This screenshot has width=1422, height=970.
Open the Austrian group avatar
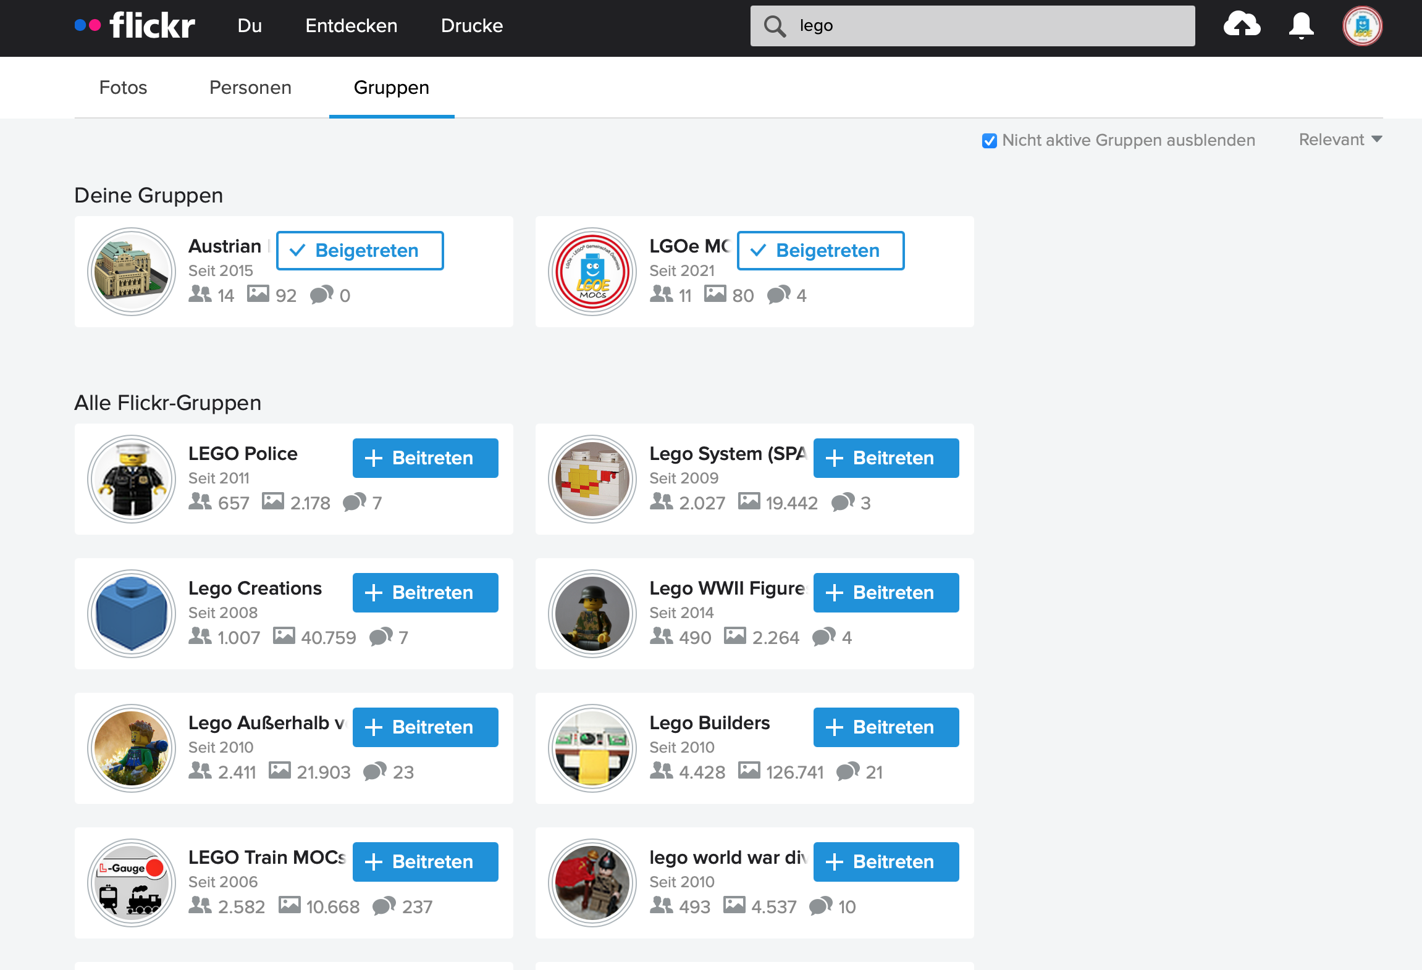tap(132, 272)
